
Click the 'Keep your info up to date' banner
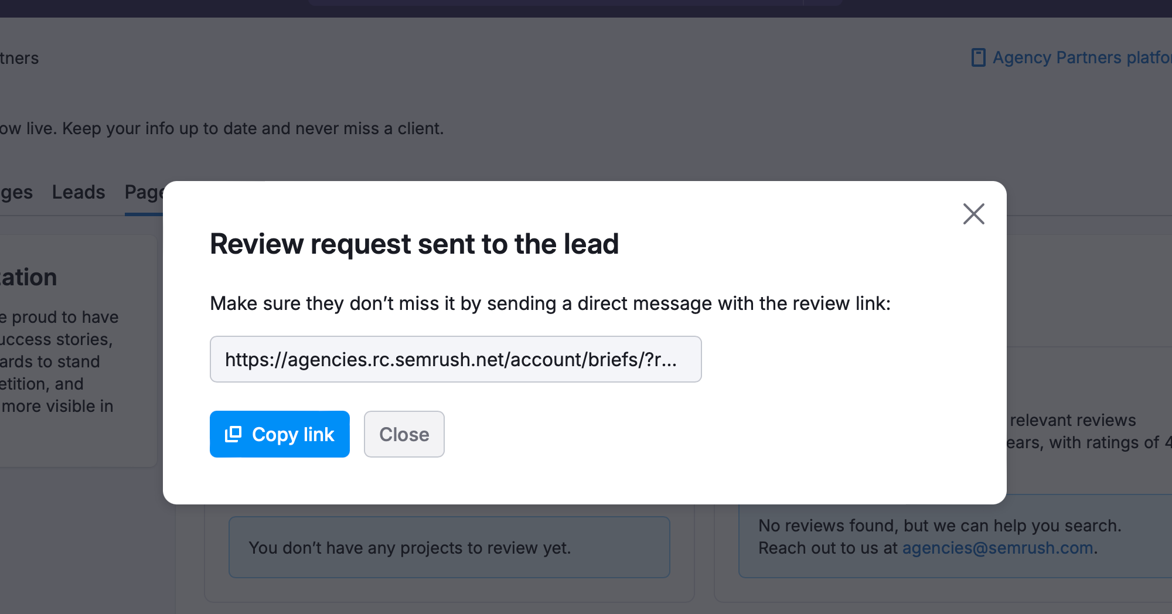pyautogui.click(x=222, y=128)
